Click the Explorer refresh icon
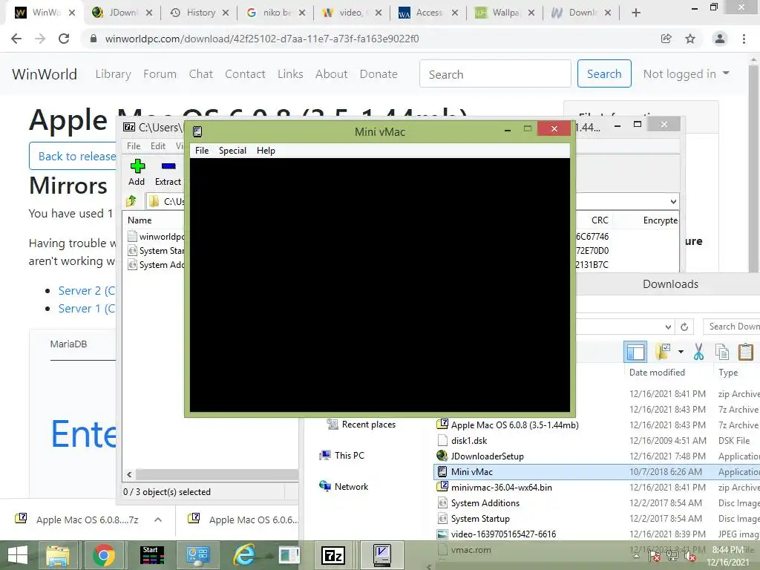This screenshot has width=760, height=570. pyautogui.click(x=684, y=327)
